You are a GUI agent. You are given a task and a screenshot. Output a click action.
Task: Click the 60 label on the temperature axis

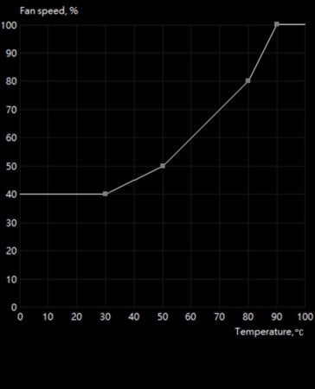coord(190,317)
